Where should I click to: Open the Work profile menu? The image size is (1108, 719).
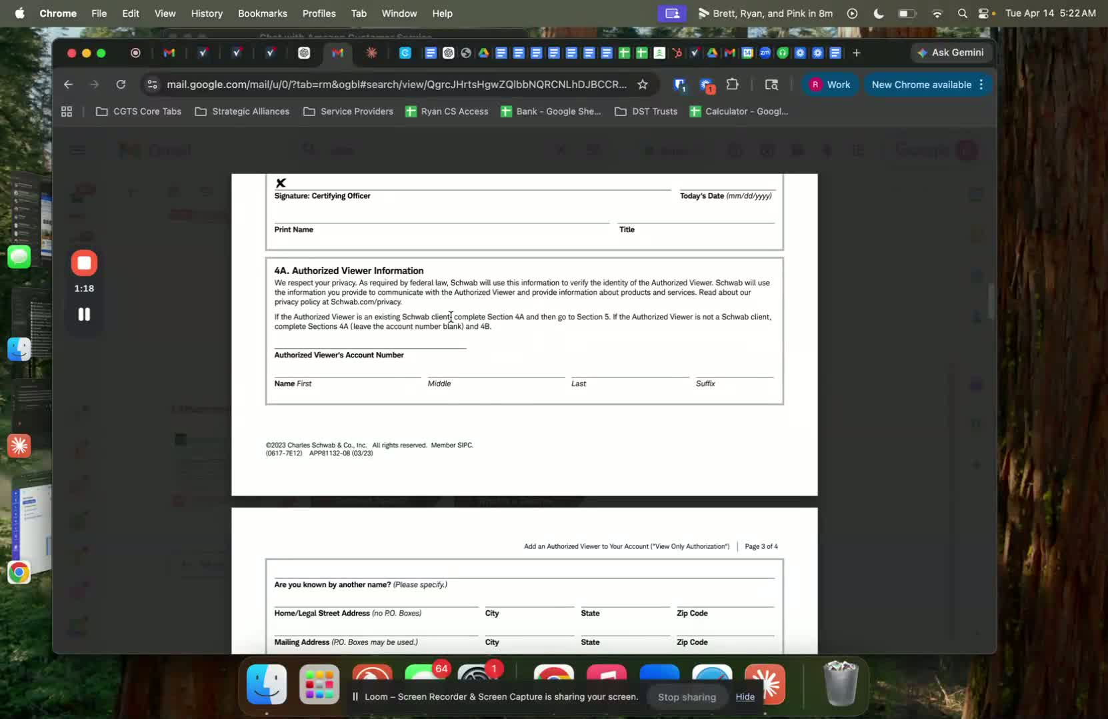(829, 84)
